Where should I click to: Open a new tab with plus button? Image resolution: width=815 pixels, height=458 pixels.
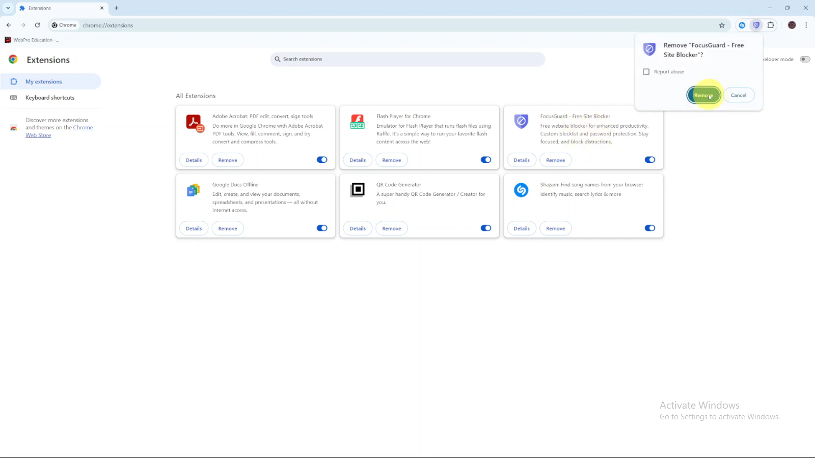coord(117,8)
